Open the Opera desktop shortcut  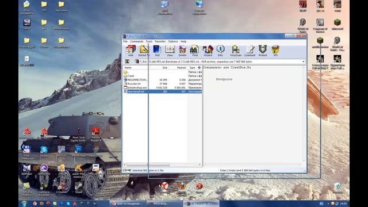click(x=200, y=188)
